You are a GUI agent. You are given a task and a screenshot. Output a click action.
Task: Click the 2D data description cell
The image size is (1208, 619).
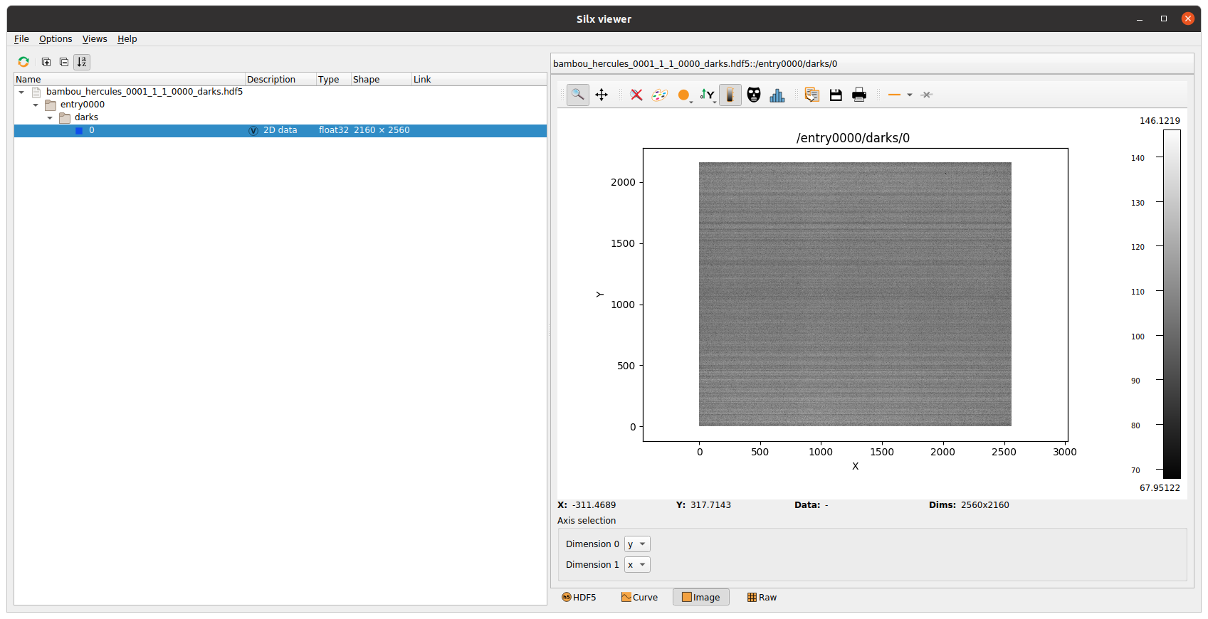(x=280, y=130)
